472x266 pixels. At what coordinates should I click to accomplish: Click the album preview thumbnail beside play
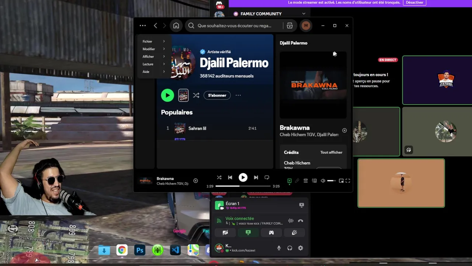[183, 95]
